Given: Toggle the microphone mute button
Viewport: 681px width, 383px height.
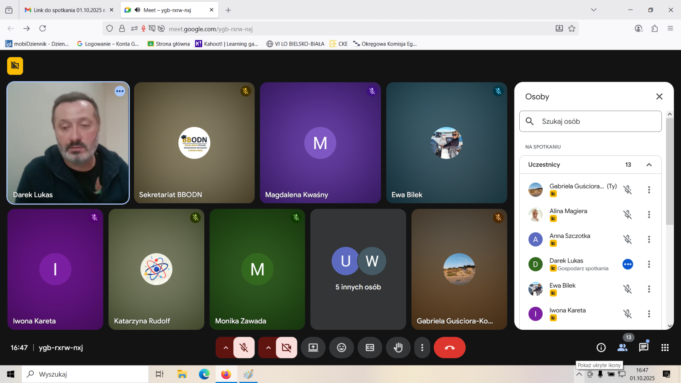Looking at the screenshot, I should [244, 348].
